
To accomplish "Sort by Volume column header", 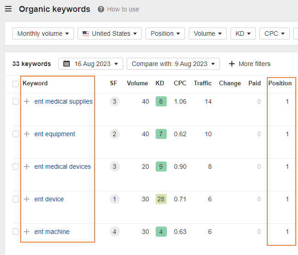I will (137, 83).
